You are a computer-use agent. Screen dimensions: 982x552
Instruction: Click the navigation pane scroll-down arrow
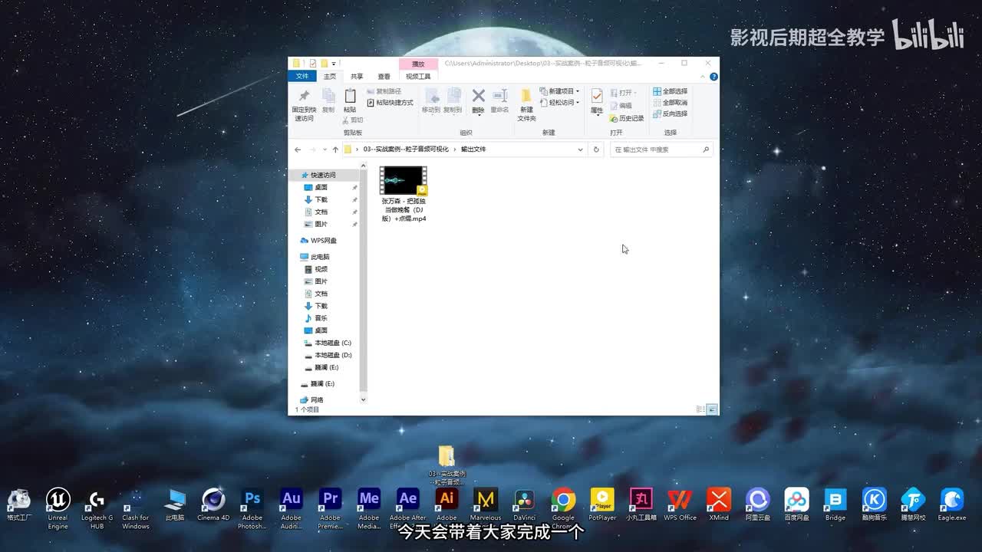[x=363, y=399]
